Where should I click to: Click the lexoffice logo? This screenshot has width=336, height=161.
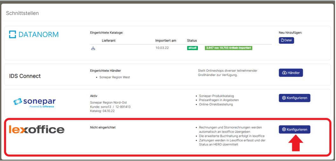point(37,129)
